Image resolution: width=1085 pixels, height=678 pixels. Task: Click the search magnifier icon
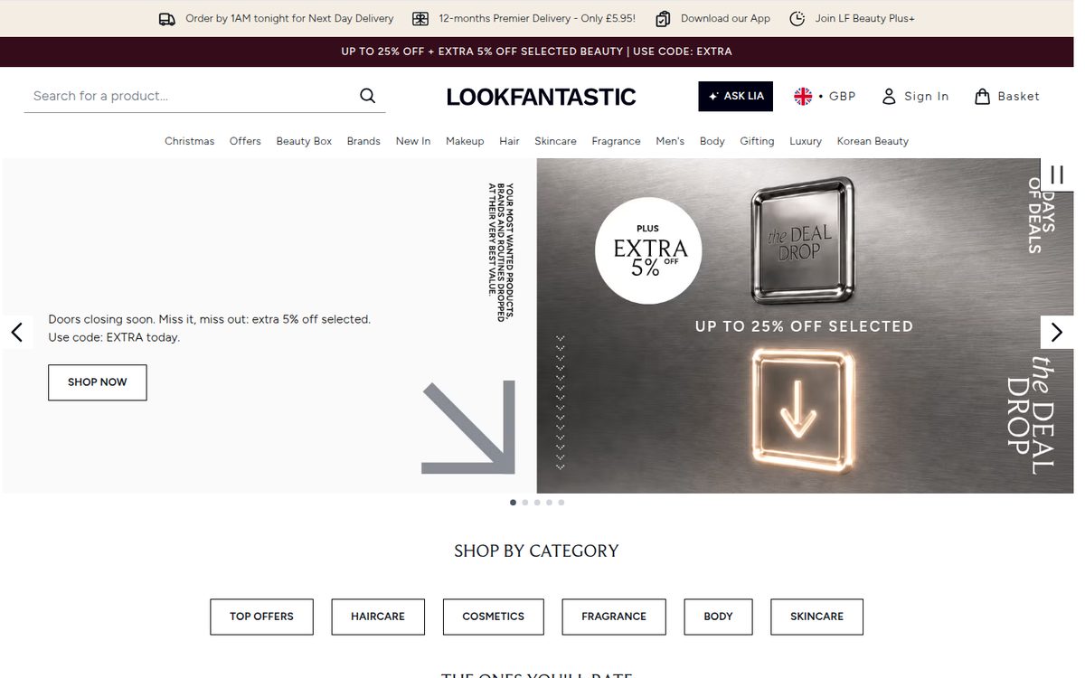tap(368, 96)
